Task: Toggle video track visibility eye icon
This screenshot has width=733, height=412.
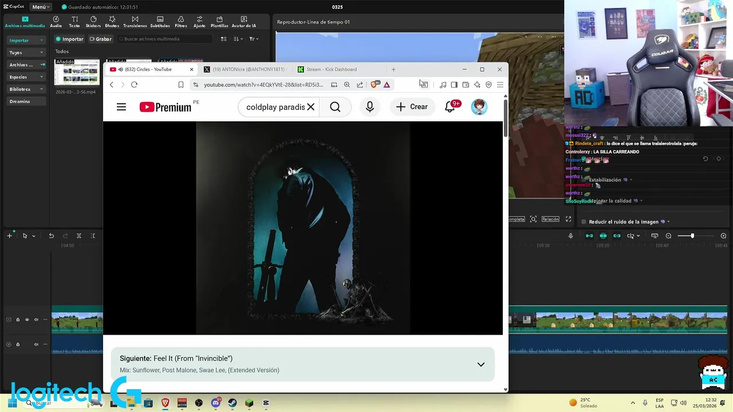Action: point(27,320)
